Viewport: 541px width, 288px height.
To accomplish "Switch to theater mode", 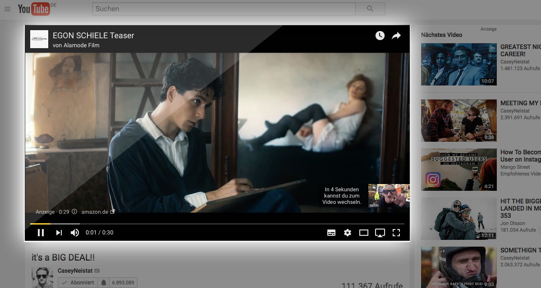I will click(364, 233).
